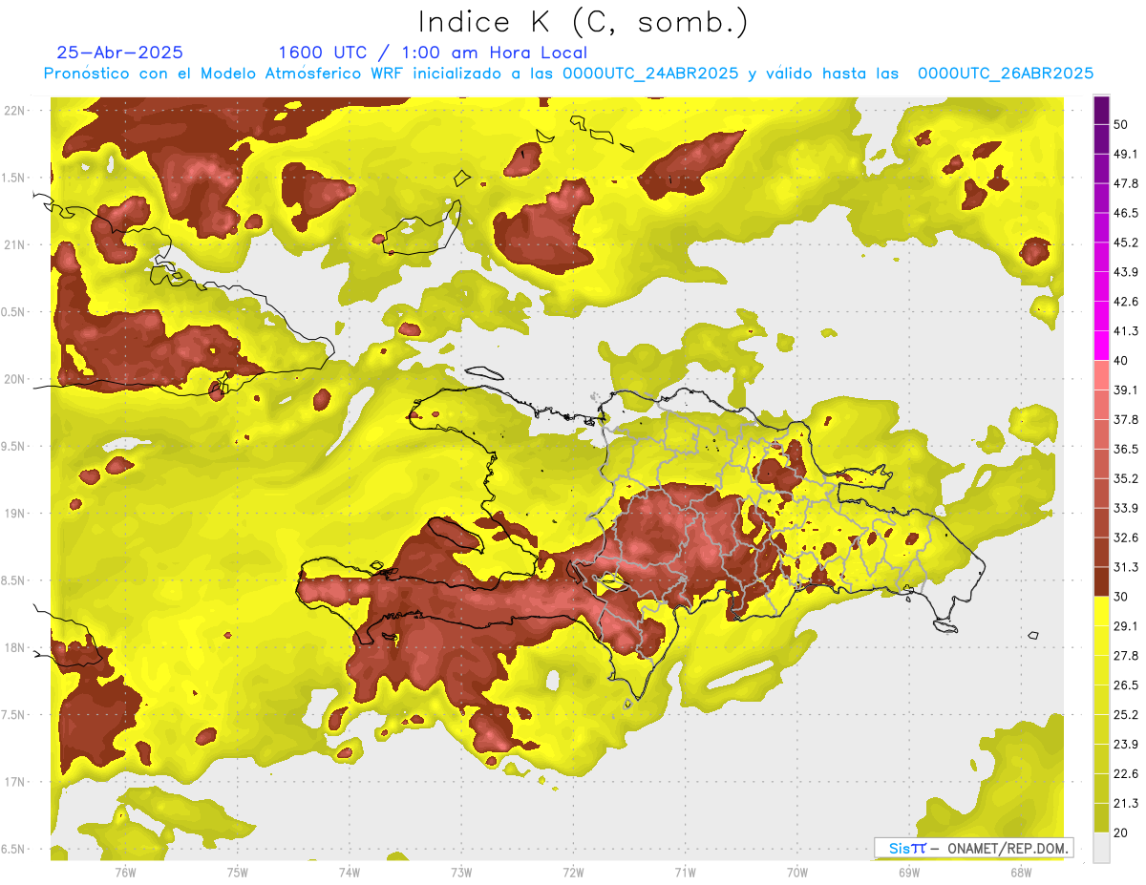The image size is (1146, 885).
Task: Click the colorbar value "26.5"
Action: point(1126,685)
